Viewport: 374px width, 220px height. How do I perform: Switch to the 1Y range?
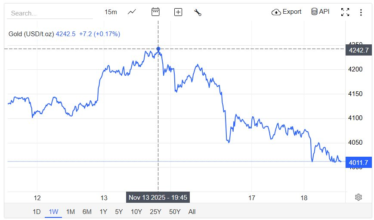coord(103,212)
